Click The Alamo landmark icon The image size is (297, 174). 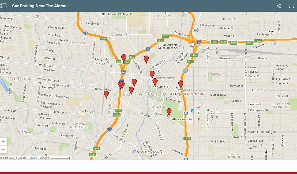click(167, 87)
